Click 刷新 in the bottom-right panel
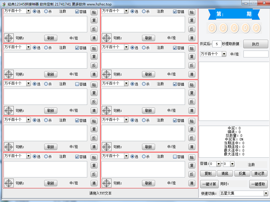Screen dimensions: 270x202 click(x=149, y=183)
